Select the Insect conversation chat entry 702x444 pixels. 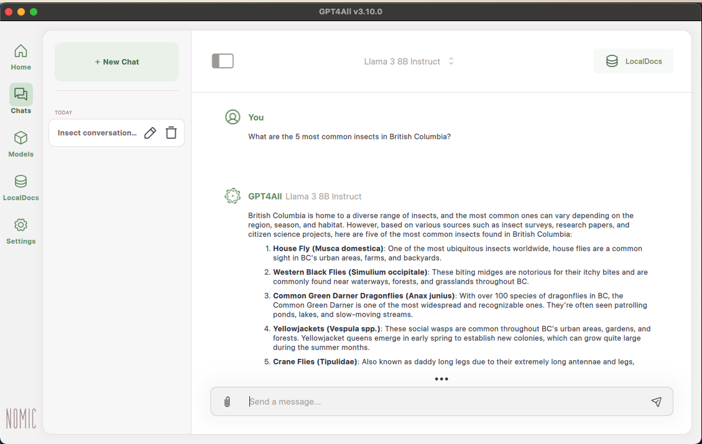click(x=97, y=133)
